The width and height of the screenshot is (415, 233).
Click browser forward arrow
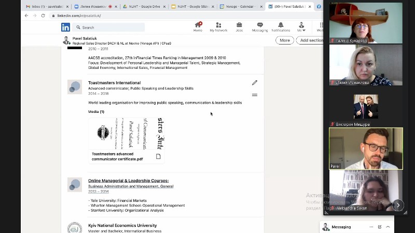coord(35,16)
